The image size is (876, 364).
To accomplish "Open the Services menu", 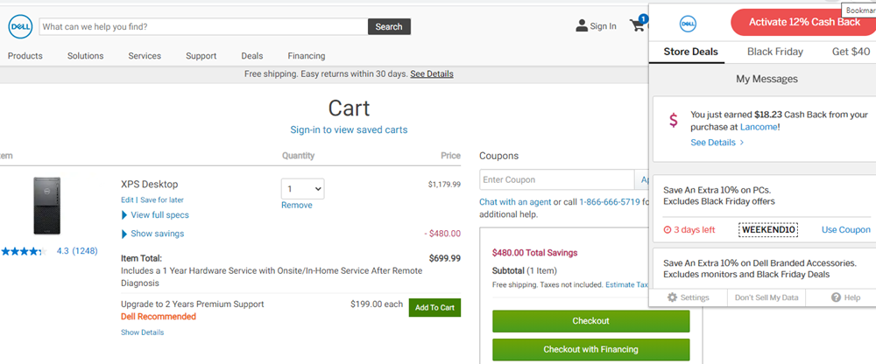I will [x=145, y=56].
